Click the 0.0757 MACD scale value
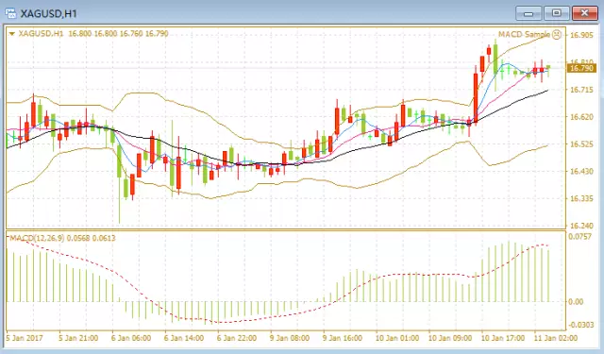 (x=579, y=237)
